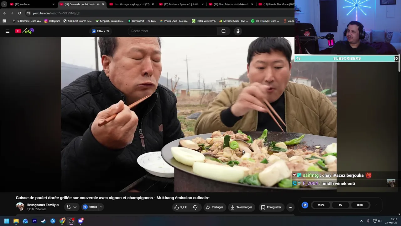The height and width of the screenshot is (226, 401).
Task: Open File Explorer from taskbar
Action: [x=16, y=221]
